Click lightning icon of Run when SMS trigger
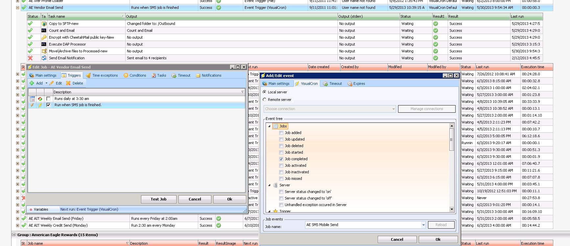Viewport: 570px width, 246px height. pos(32,105)
